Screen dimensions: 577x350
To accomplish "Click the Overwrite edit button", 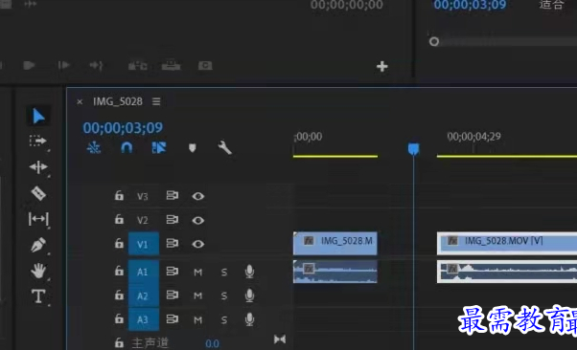I will pos(172,65).
